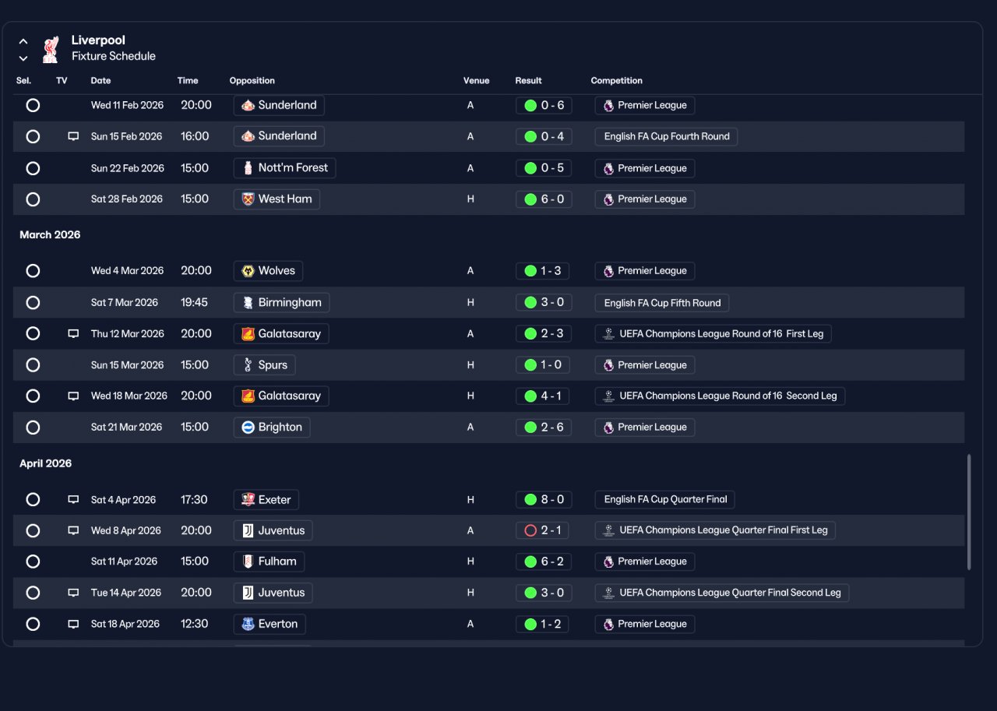Select the West Ham fixture radio button
This screenshot has width=997, height=711.
[33, 199]
